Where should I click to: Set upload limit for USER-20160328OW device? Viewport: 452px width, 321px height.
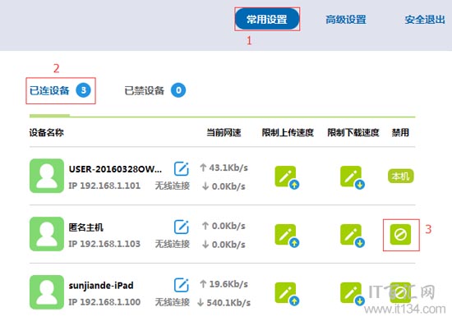(287, 177)
